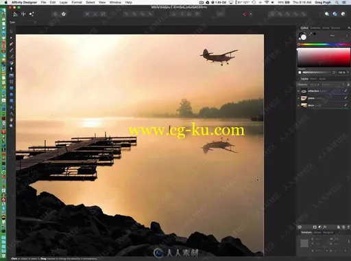The image size is (351, 261).
Task: Select the Zoom magnifier tool
Action: pos(11,126)
